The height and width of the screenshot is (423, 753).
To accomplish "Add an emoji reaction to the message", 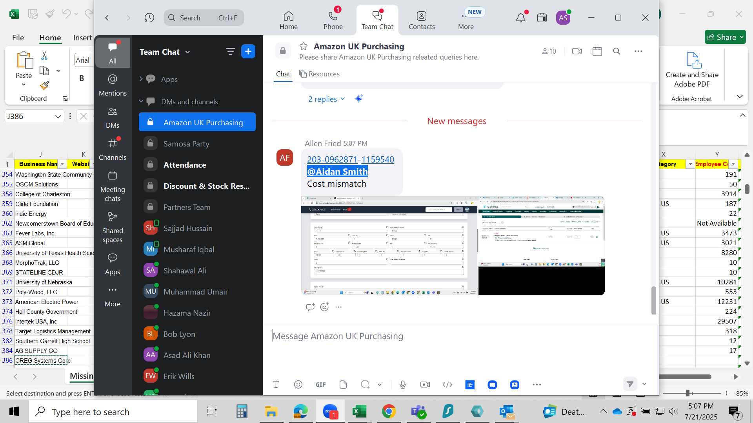I will [324, 307].
